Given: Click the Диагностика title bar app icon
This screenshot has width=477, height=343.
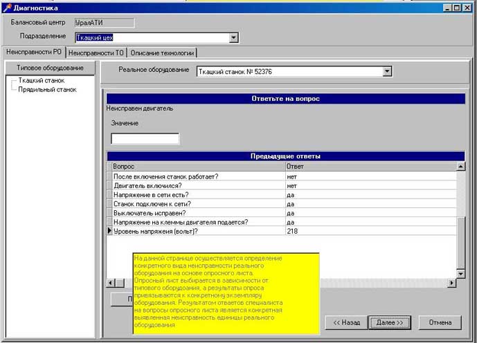Looking at the screenshot, I should click(x=7, y=8).
